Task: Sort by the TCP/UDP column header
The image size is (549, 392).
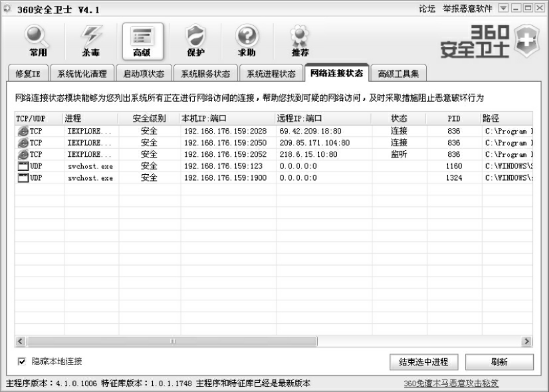Action: point(39,118)
